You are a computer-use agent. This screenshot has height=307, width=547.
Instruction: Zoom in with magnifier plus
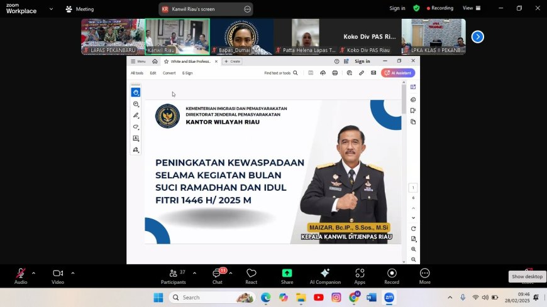coord(413,249)
